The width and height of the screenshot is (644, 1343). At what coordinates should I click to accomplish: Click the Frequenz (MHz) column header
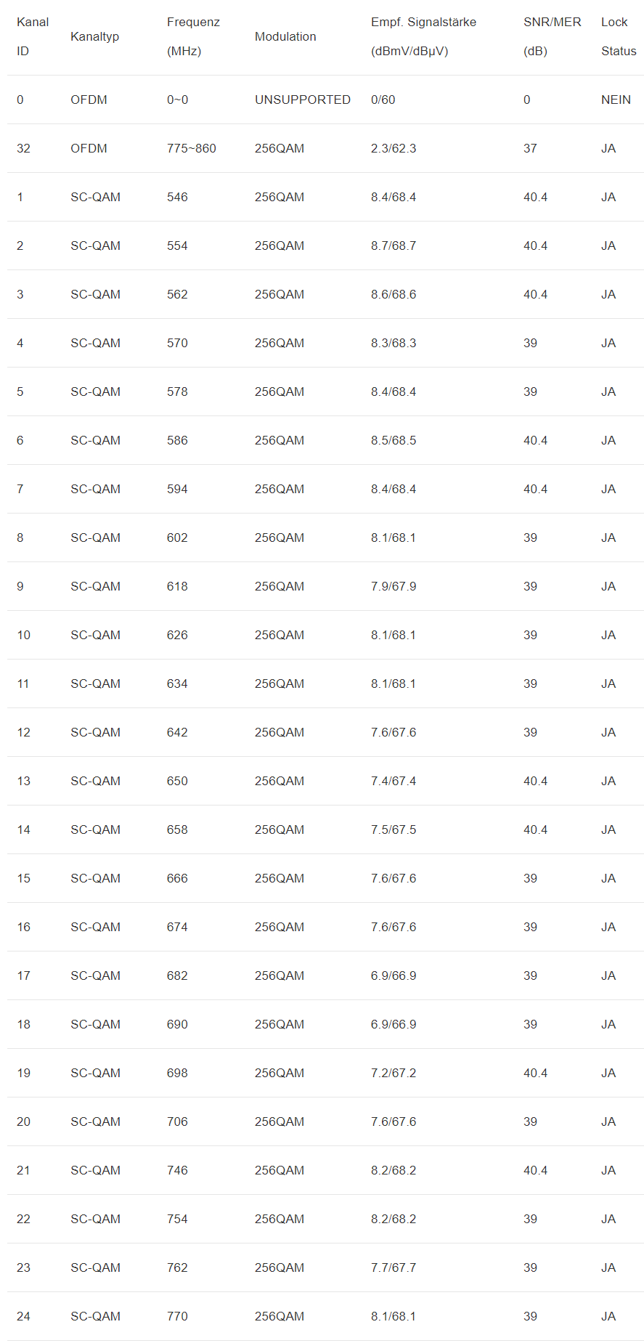tap(193, 36)
